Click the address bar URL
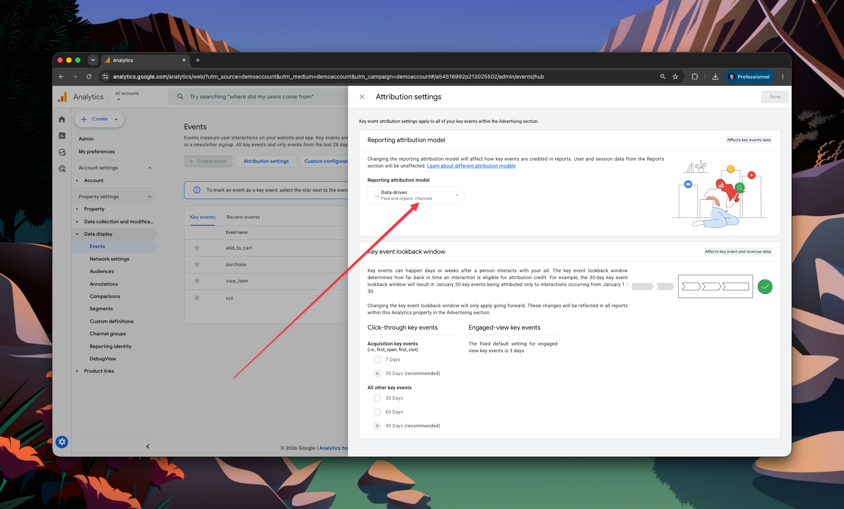The height and width of the screenshot is (509, 844). pos(328,77)
